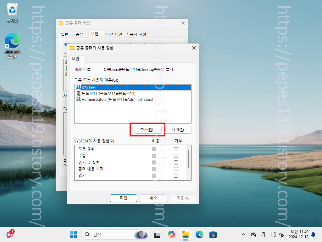Image resolution: width=322 pixels, height=242 pixels.
Task: Click the object path C:\Users text
Action: click(138, 70)
